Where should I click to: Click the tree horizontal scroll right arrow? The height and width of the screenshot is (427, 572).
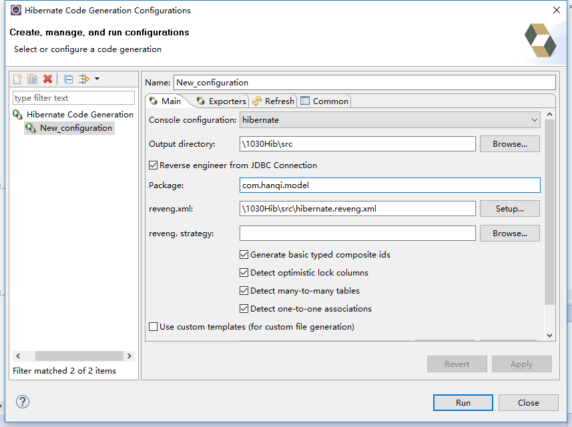pyautogui.click(x=129, y=356)
